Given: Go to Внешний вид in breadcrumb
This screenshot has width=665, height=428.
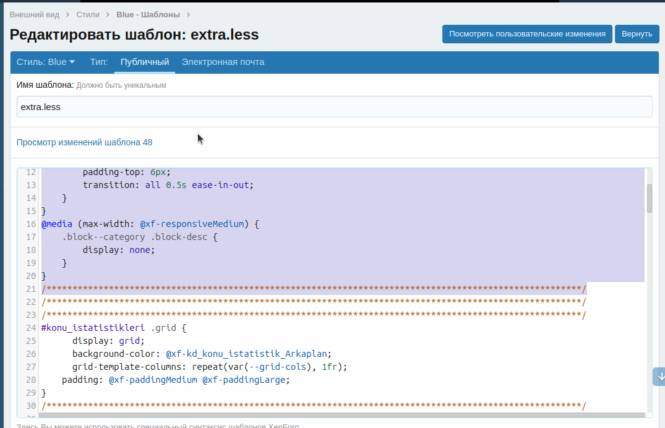Looking at the screenshot, I should tap(35, 14).
